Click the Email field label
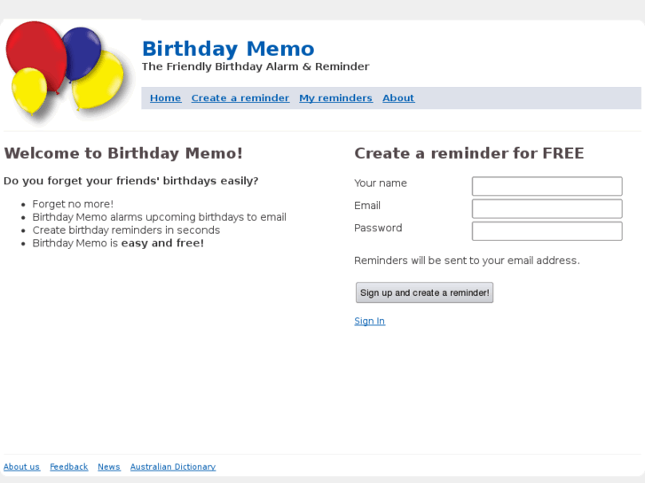This screenshot has width=645, height=483. 367,206
